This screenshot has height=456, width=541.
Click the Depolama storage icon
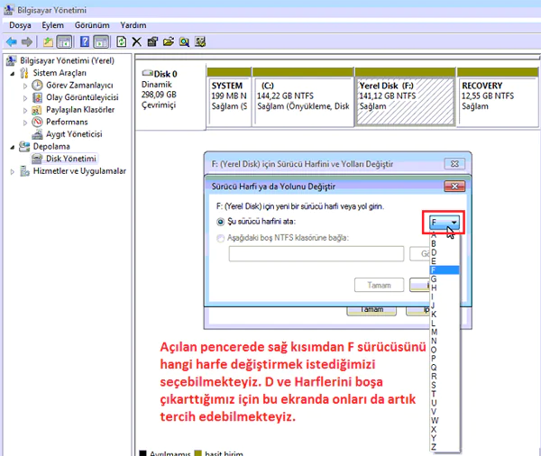tap(24, 147)
